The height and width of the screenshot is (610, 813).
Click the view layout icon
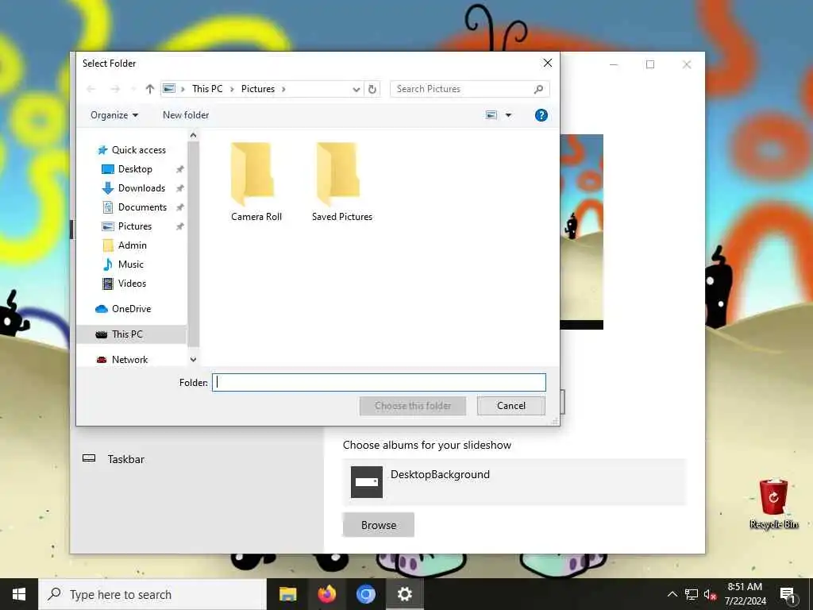coord(491,115)
